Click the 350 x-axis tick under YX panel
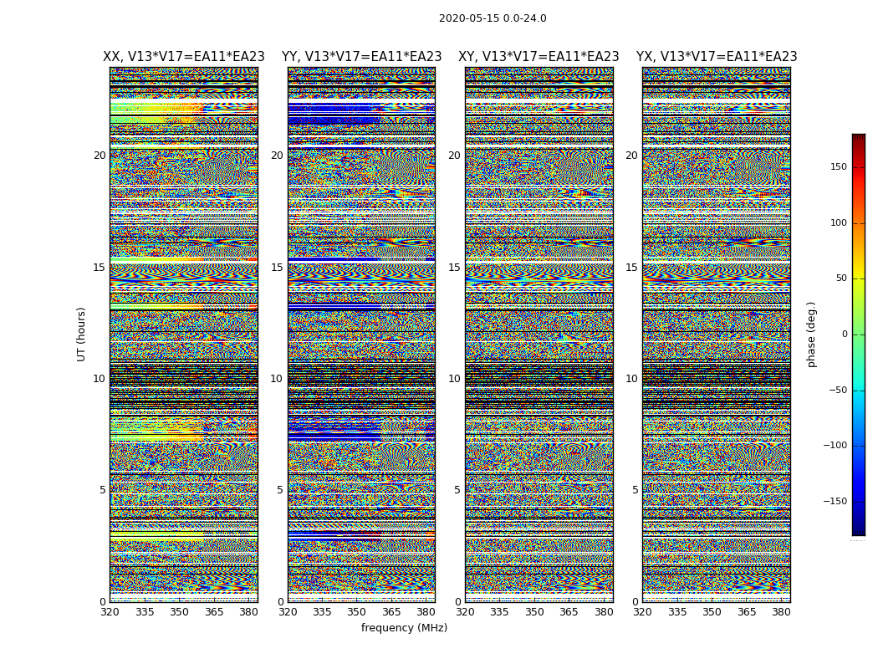Image resolution: width=878 pixels, height=669 pixels. [712, 612]
